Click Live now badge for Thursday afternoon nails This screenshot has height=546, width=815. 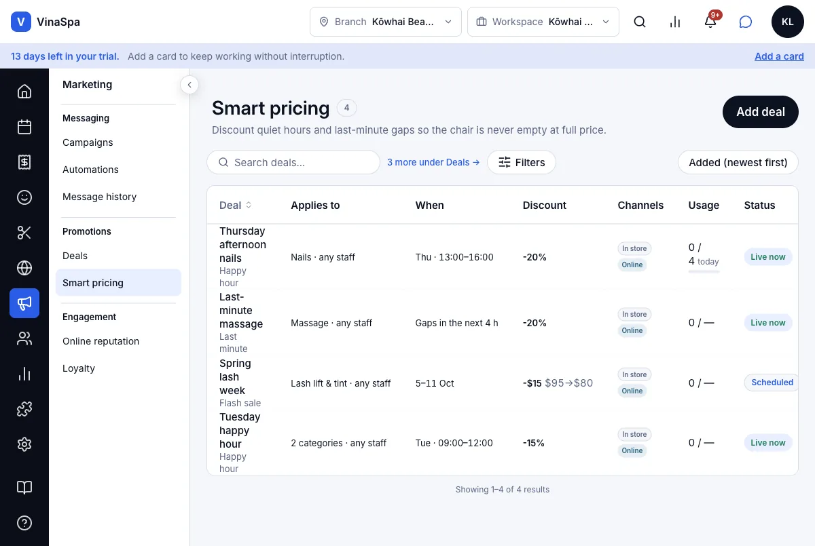click(768, 257)
